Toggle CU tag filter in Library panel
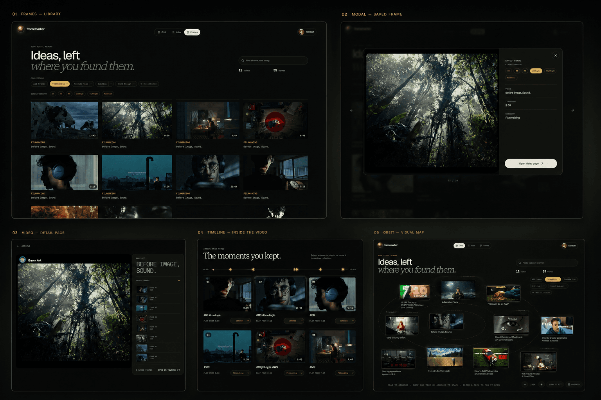601x400 pixels. click(x=53, y=94)
